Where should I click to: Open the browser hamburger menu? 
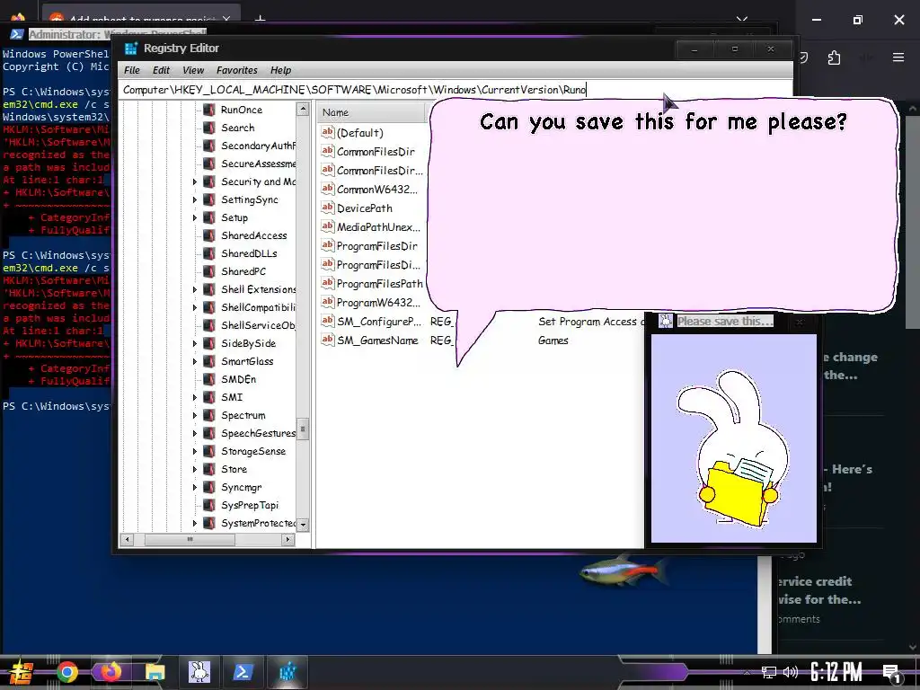898,57
